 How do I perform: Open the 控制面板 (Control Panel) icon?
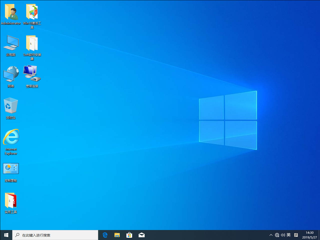[x=11, y=168]
